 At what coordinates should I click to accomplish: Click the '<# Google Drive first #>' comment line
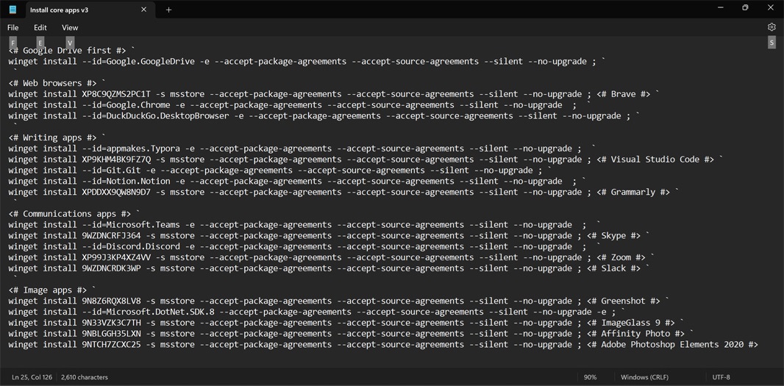pyautogui.click(x=67, y=51)
